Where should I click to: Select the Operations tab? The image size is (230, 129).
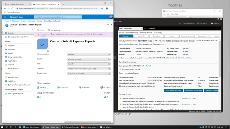point(156,36)
